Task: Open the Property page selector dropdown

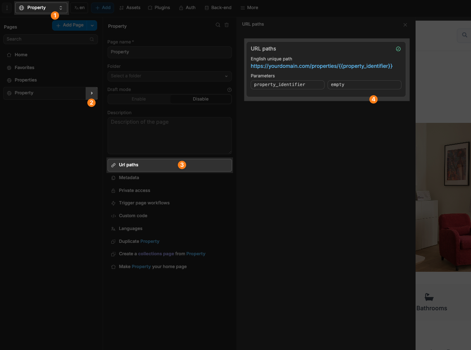Action: tap(41, 8)
